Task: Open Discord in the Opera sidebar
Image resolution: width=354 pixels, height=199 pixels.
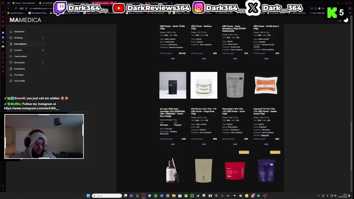Action: click(3, 46)
